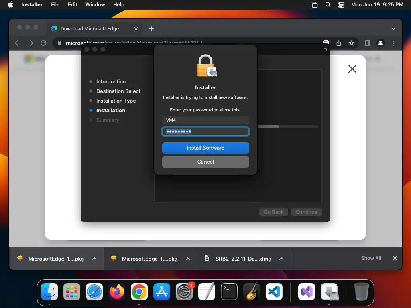The height and width of the screenshot is (308, 411).
Task: Toggle the Chrome side panel
Action: click(368, 43)
